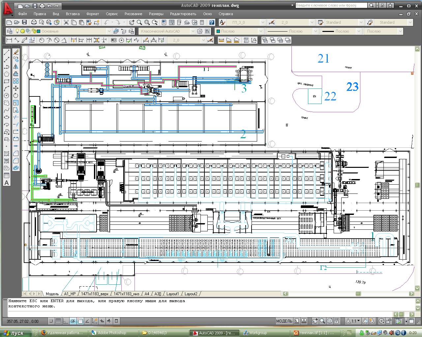Click the horizontal scrollbar thumb below drawing
422x337 pixels.
coord(358,294)
